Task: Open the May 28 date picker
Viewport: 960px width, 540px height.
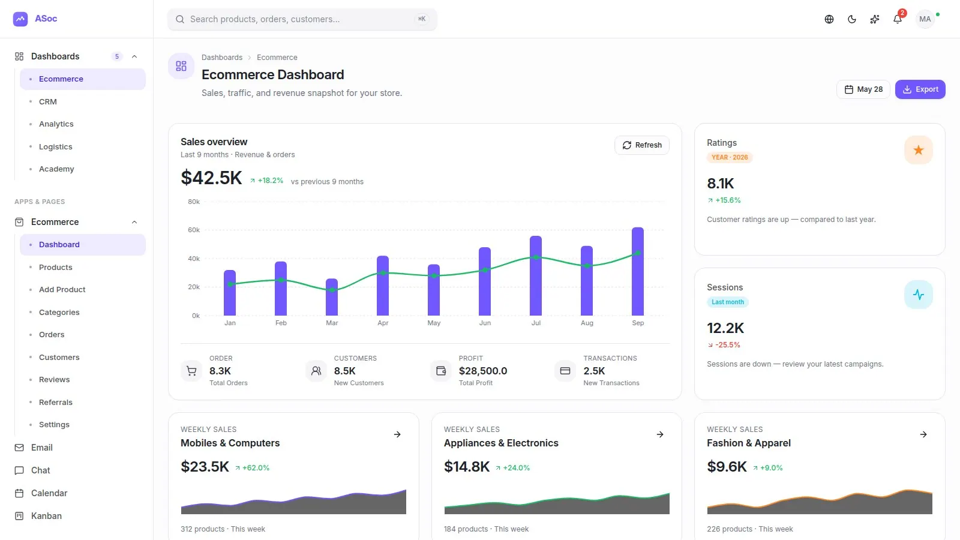Action: point(863,89)
